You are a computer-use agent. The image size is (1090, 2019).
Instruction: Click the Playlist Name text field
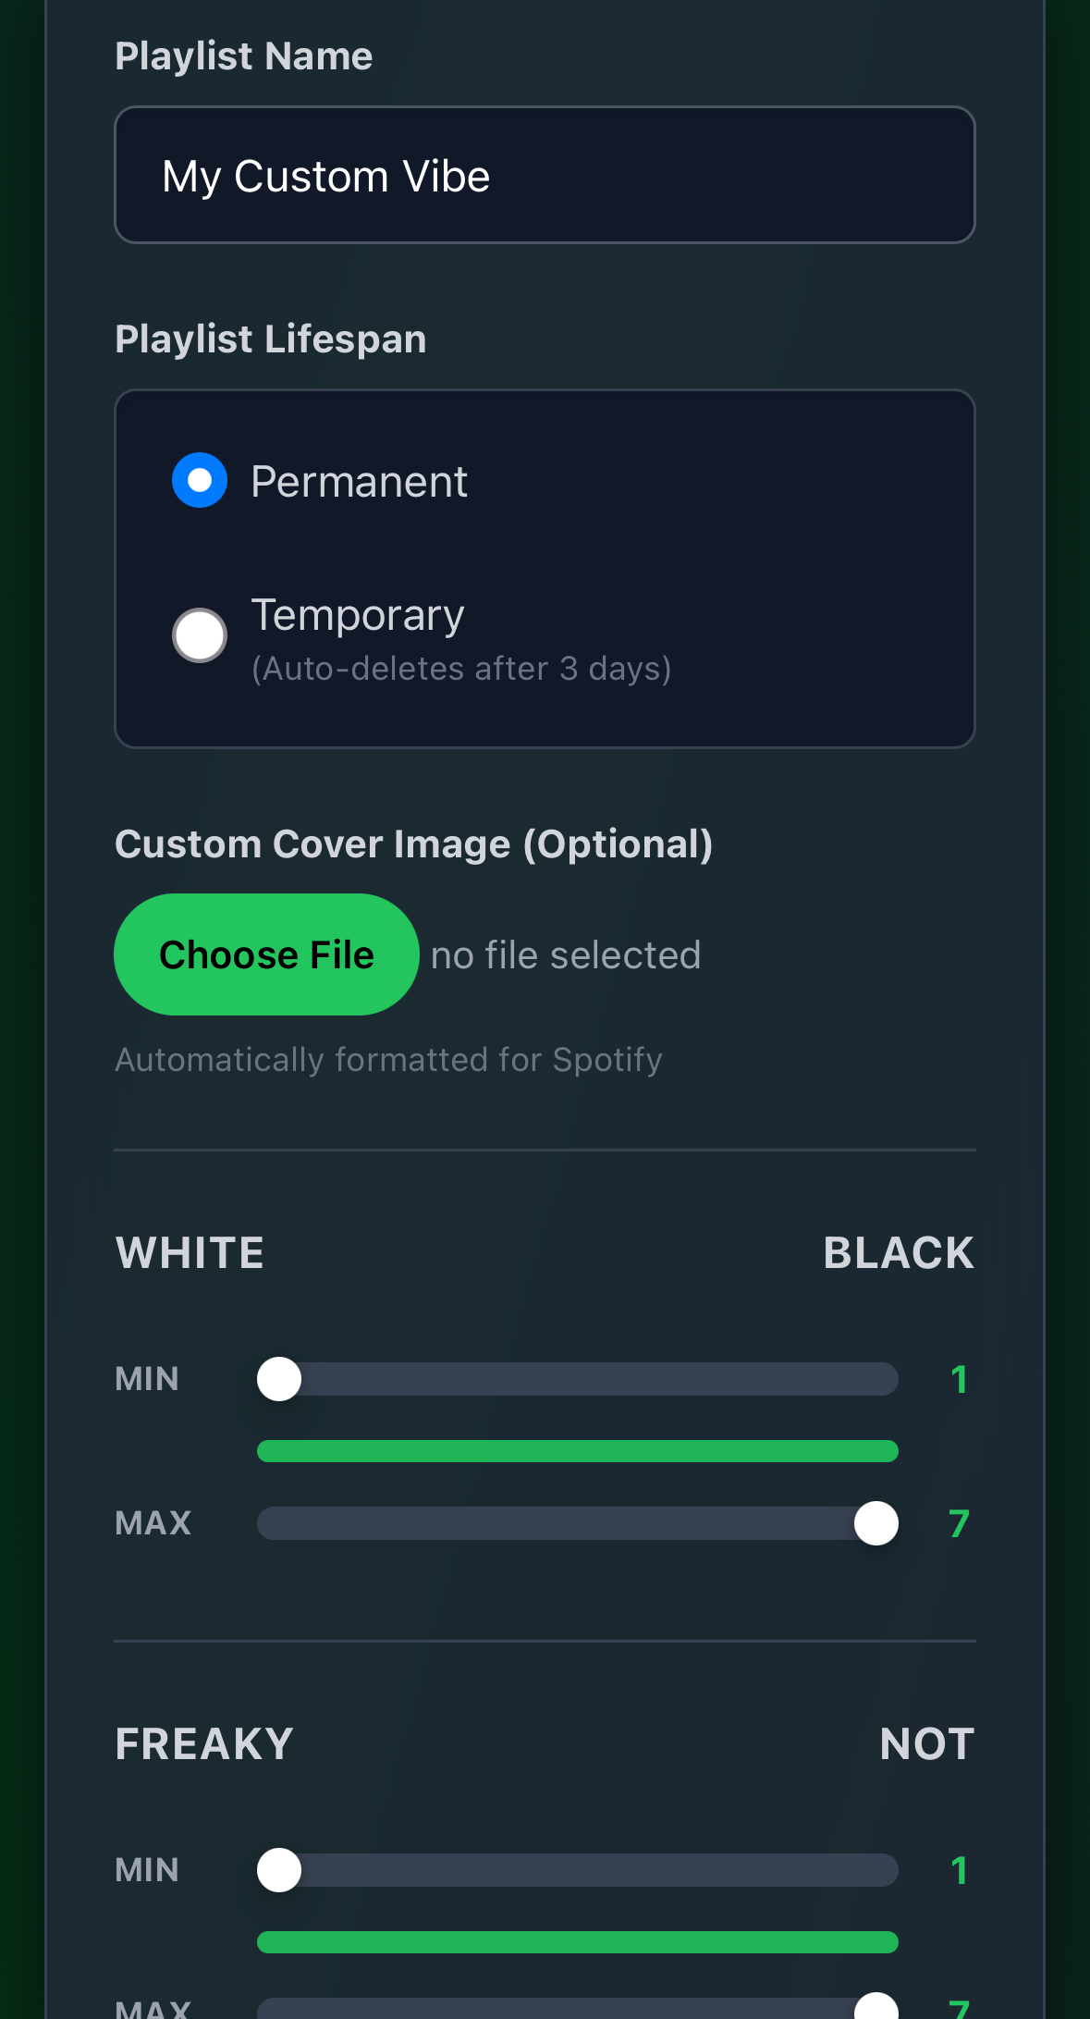coord(545,174)
